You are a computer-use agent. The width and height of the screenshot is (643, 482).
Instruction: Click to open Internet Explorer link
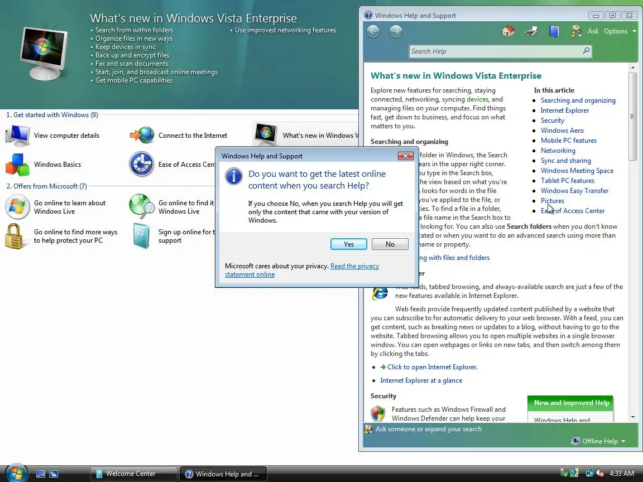click(432, 367)
